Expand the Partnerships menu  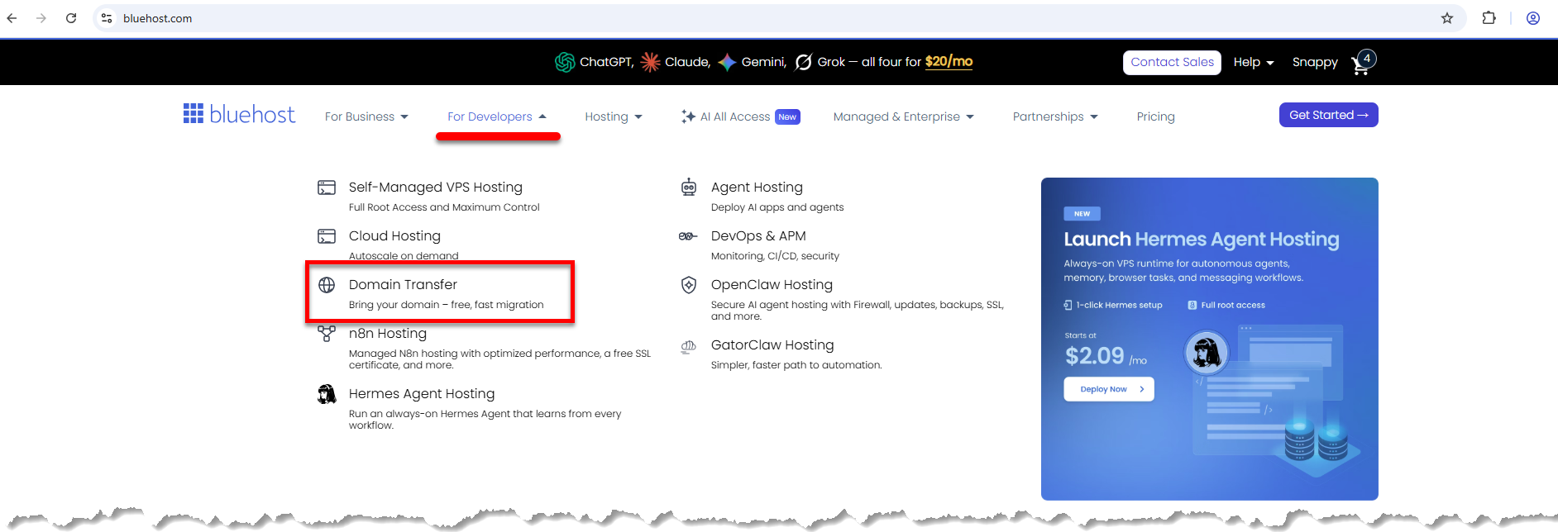point(1055,116)
